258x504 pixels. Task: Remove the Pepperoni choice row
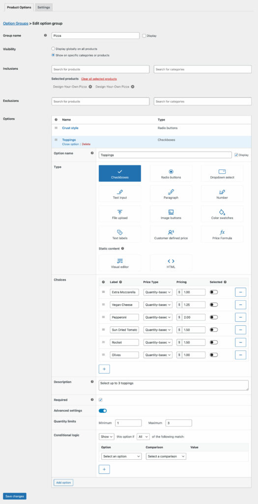pyautogui.click(x=240, y=317)
